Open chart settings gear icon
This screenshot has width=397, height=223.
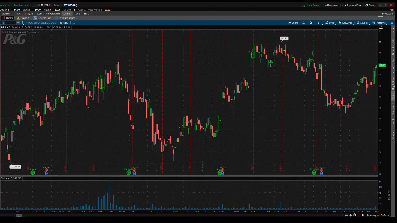point(311,23)
